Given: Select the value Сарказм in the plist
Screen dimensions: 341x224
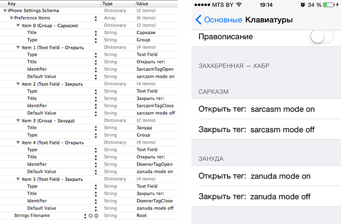Looking at the screenshot, I should (146, 33).
